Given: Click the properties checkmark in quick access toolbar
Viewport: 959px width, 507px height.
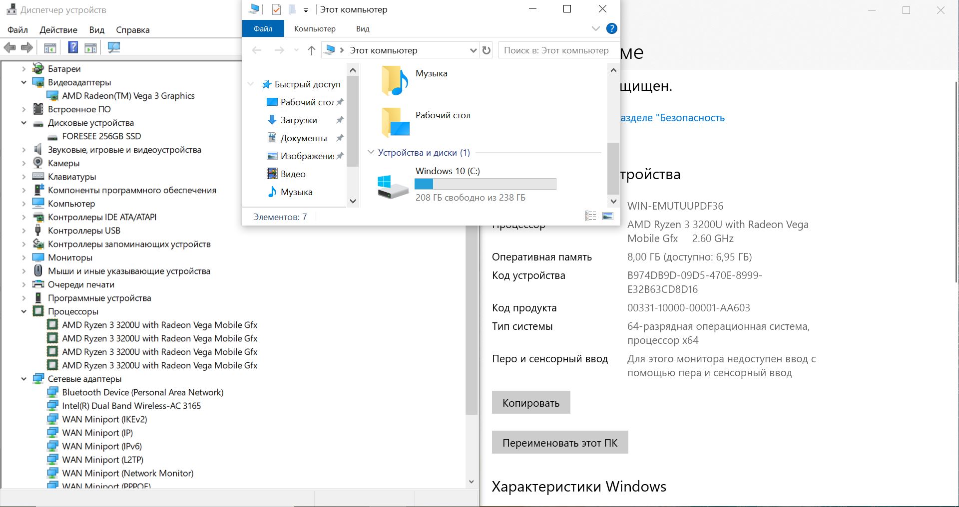Looking at the screenshot, I should 276,9.
